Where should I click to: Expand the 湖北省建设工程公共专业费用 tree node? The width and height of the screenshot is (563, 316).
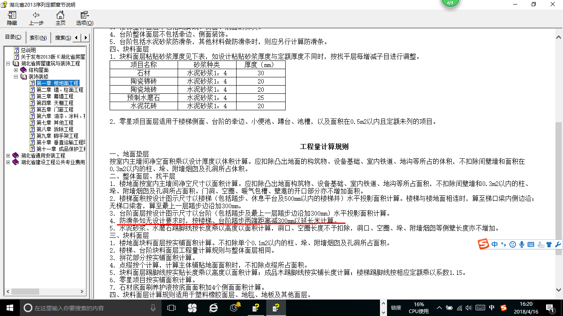point(8,163)
